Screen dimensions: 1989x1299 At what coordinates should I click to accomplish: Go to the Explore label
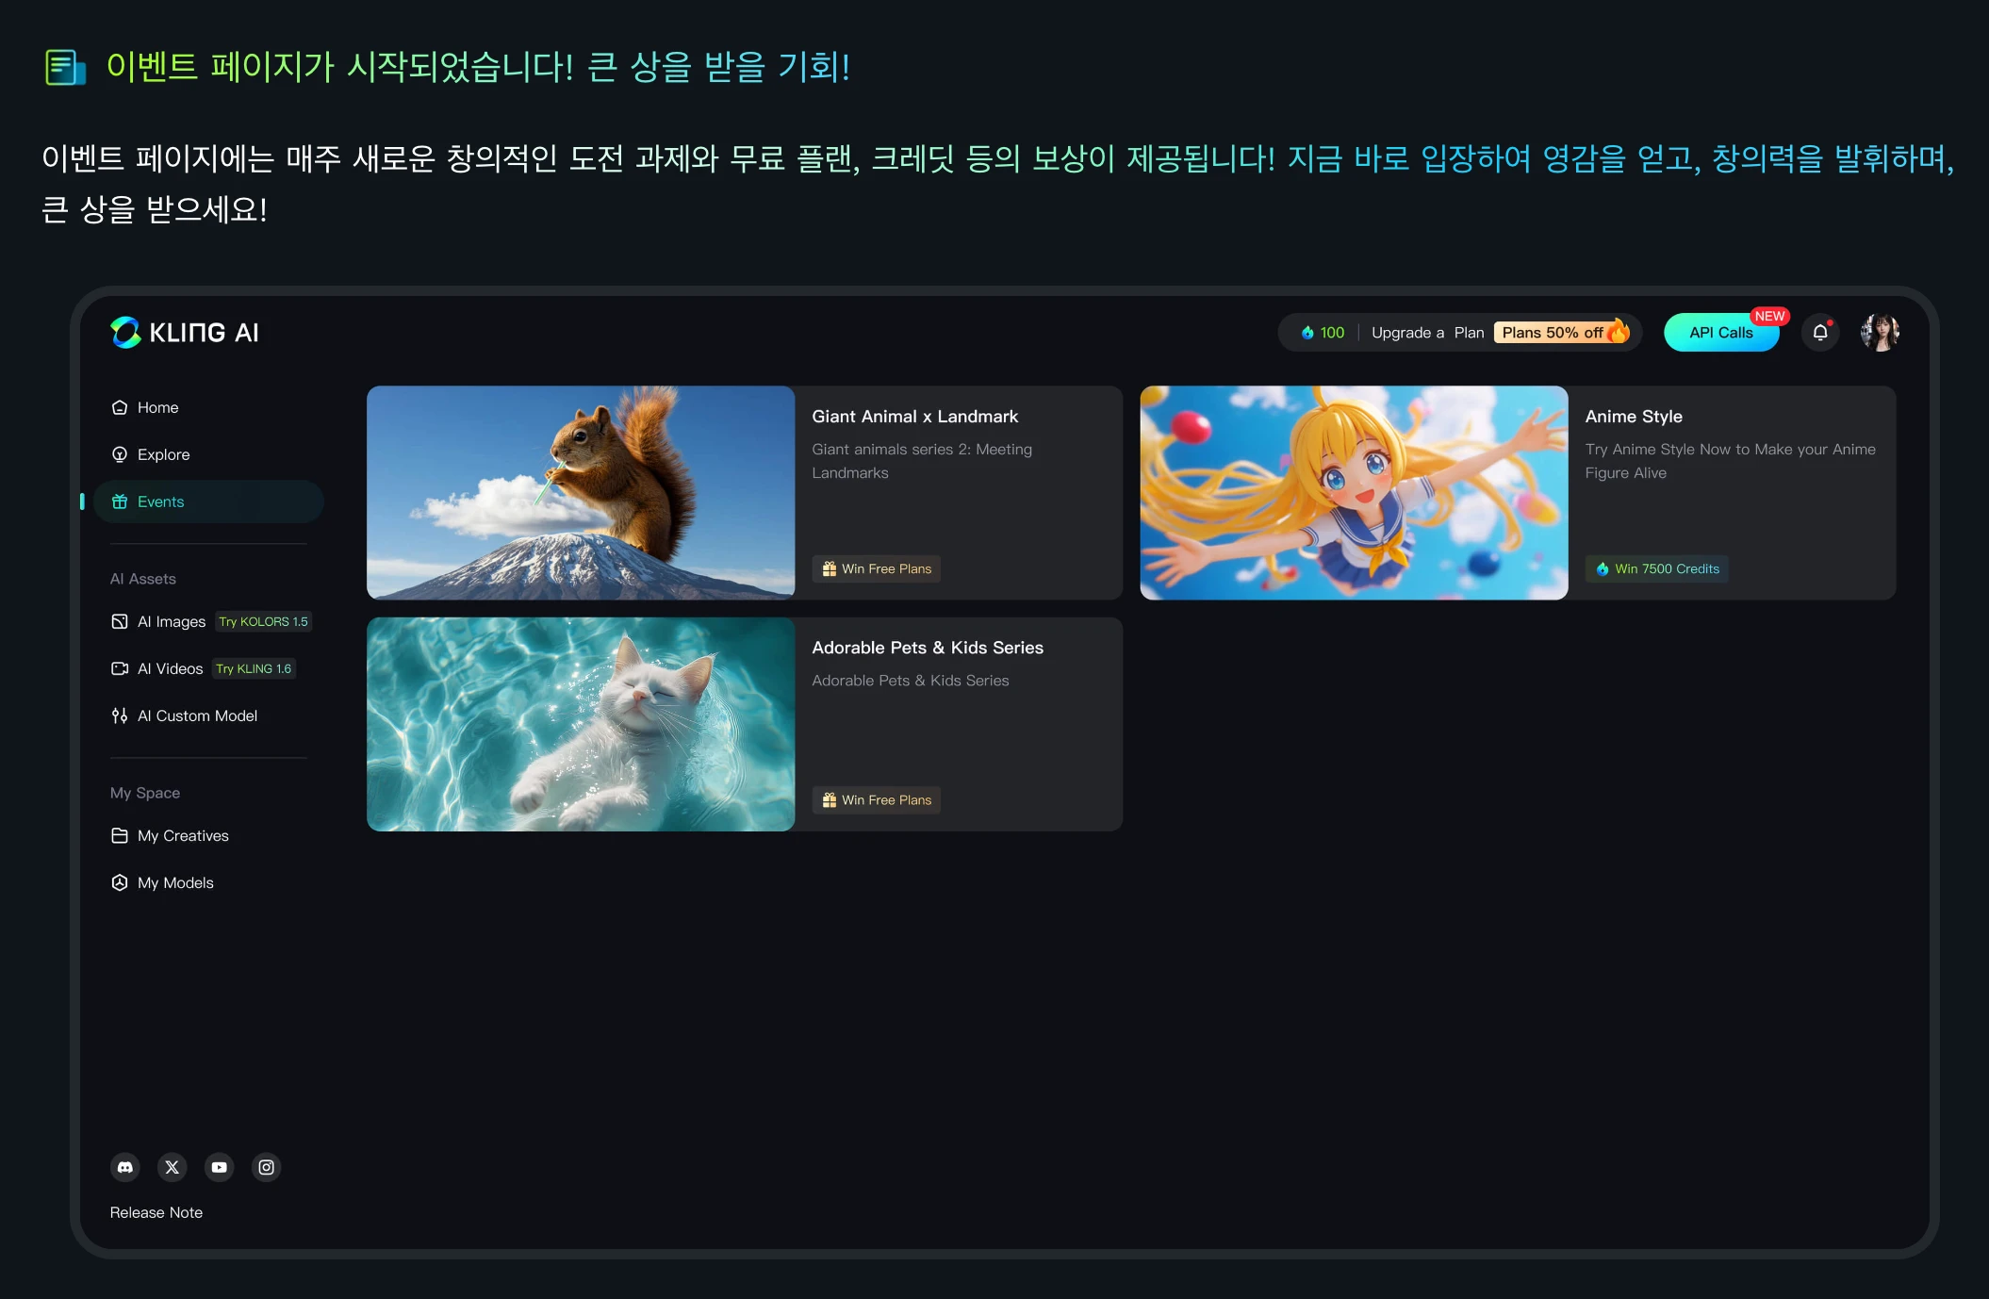164,454
